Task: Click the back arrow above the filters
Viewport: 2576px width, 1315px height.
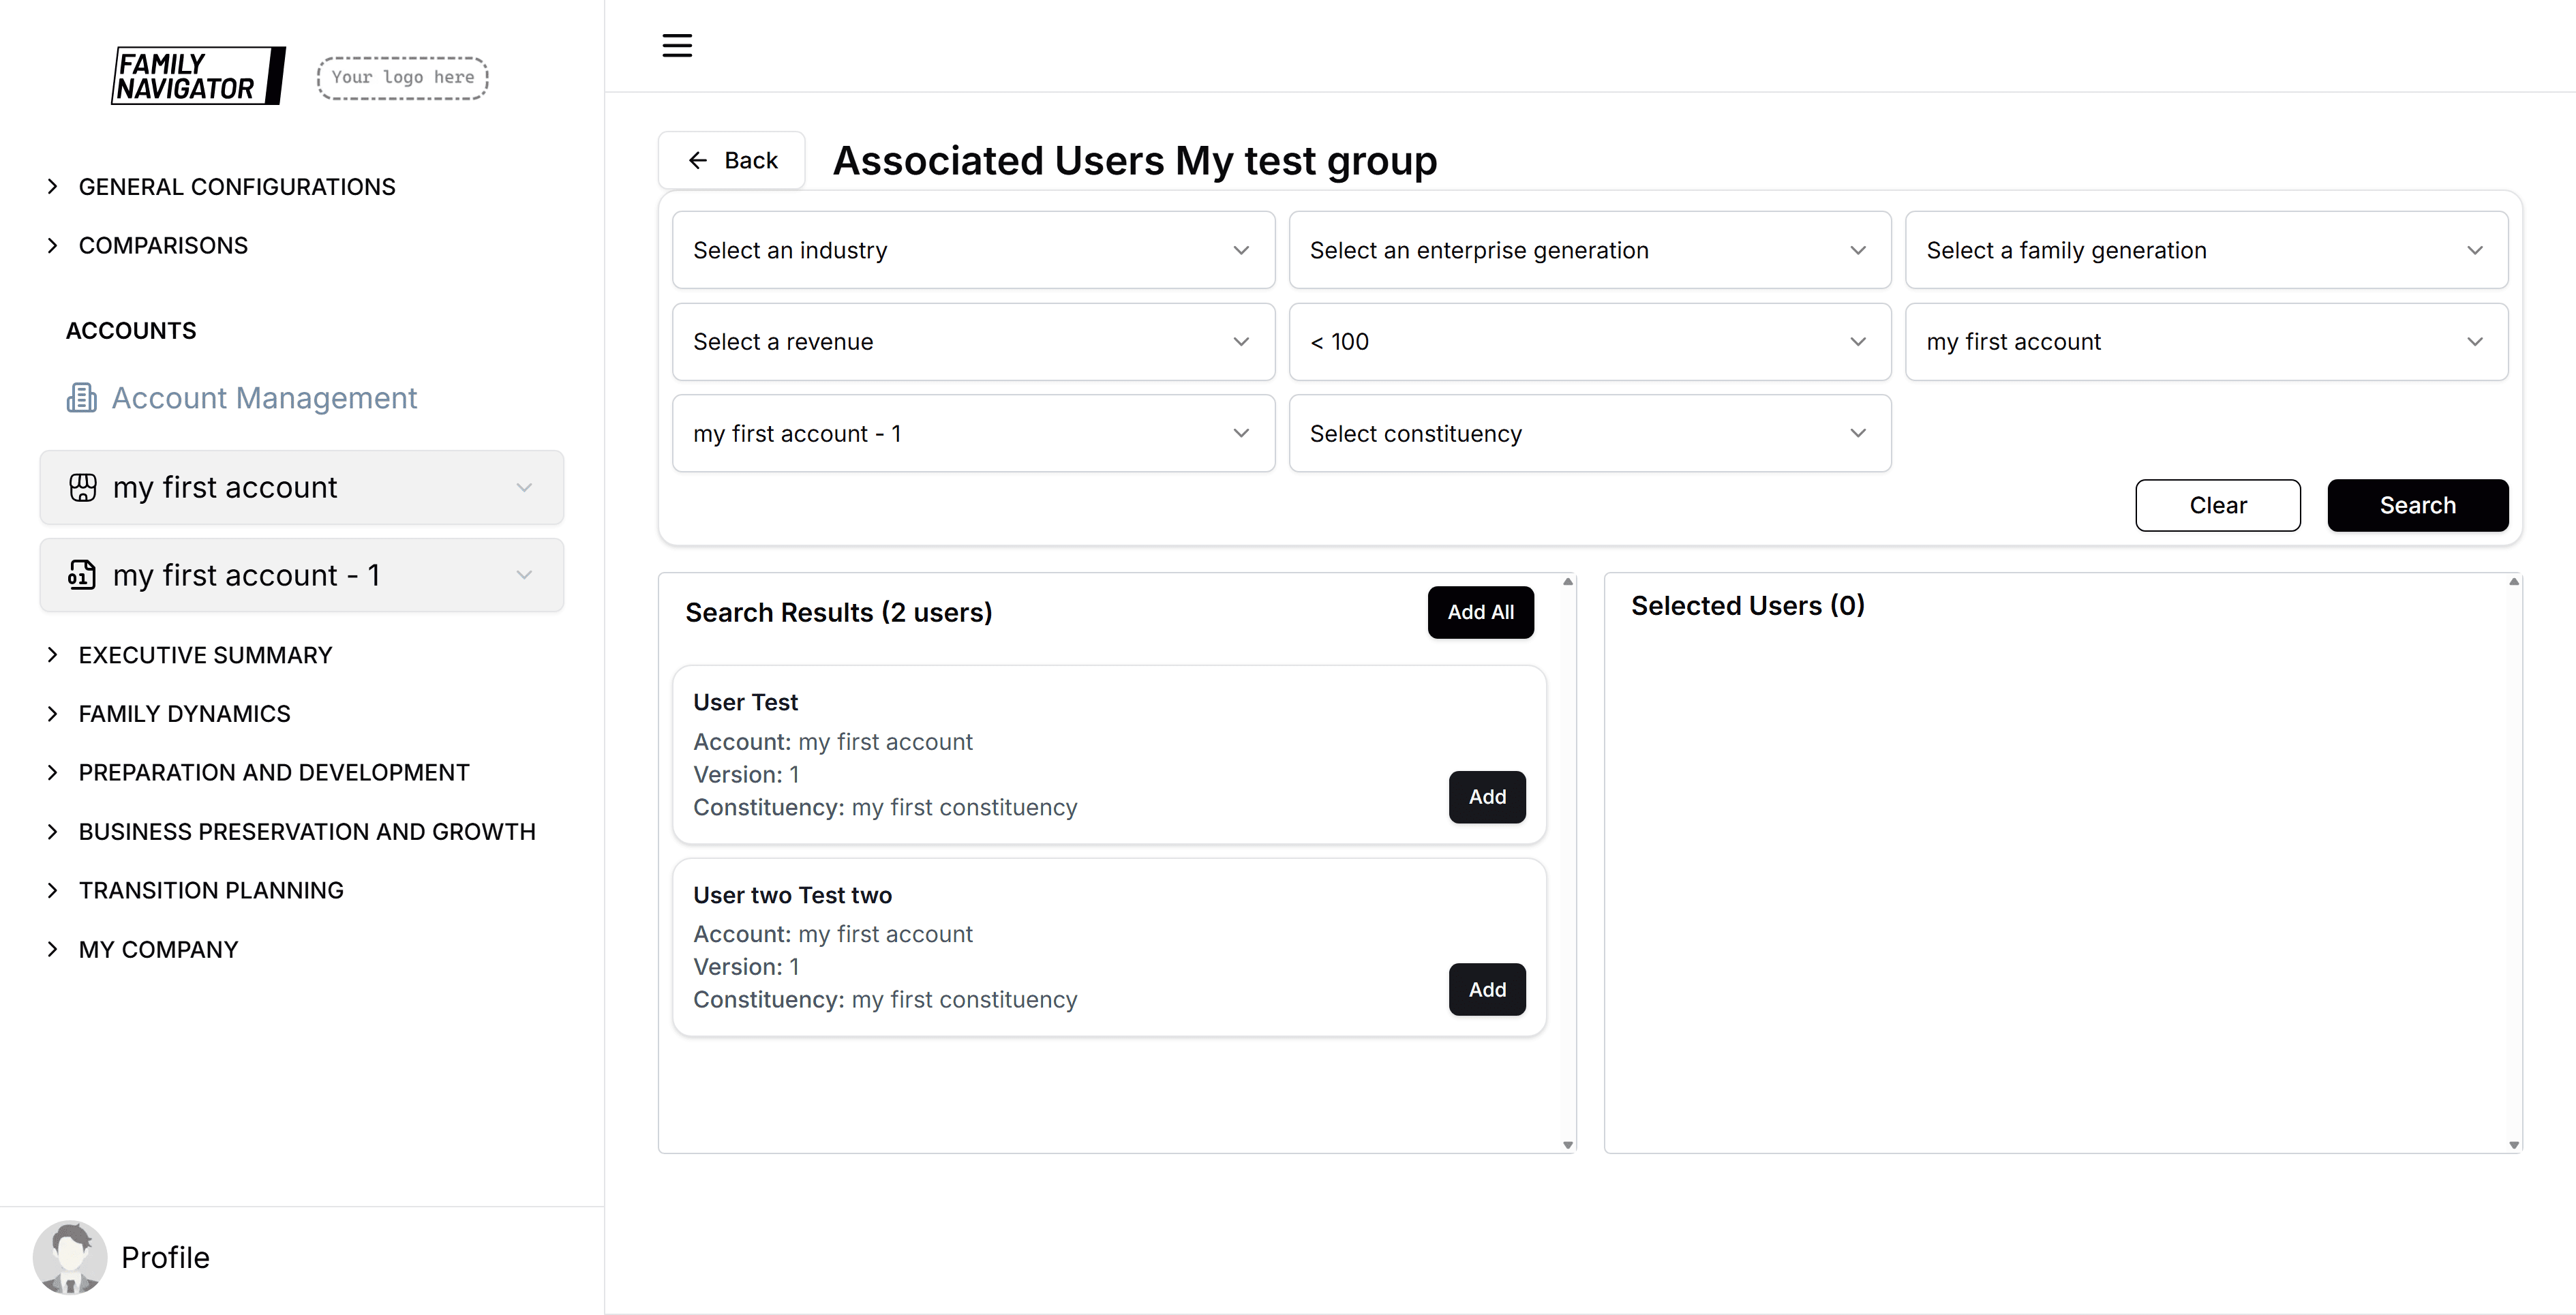Action: pos(698,160)
